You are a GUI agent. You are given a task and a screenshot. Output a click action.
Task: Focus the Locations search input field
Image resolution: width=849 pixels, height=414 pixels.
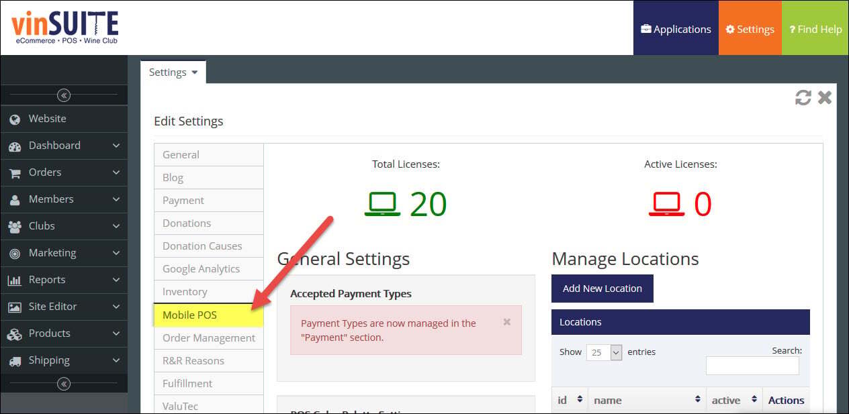tap(752, 366)
